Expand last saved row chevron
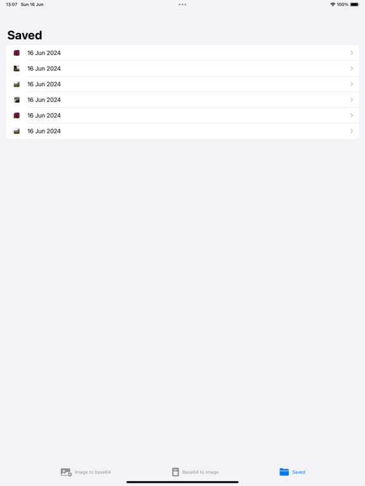The width and height of the screenshot is (365, 486). click(352, 131)
